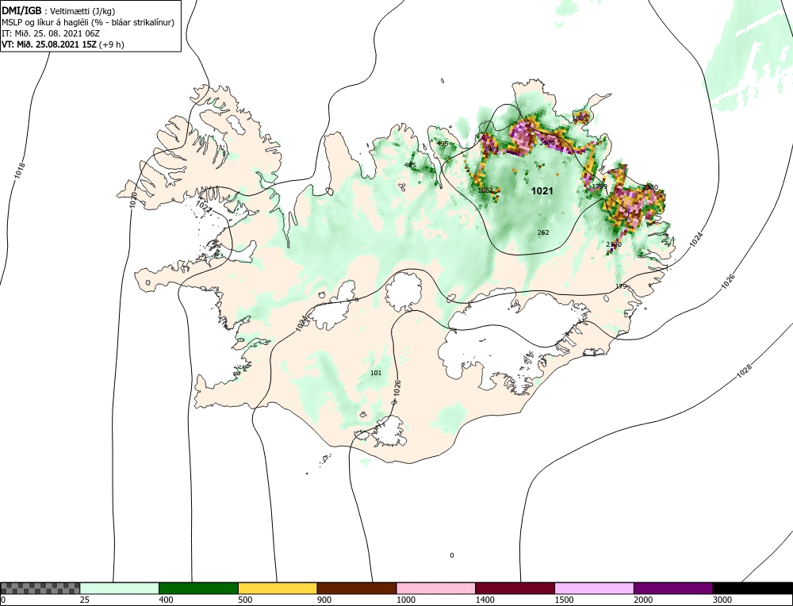The height and width of the screenshot is (606, 793).
Task: Click the legend scale value 1000
Action: (x=406, y=600)
